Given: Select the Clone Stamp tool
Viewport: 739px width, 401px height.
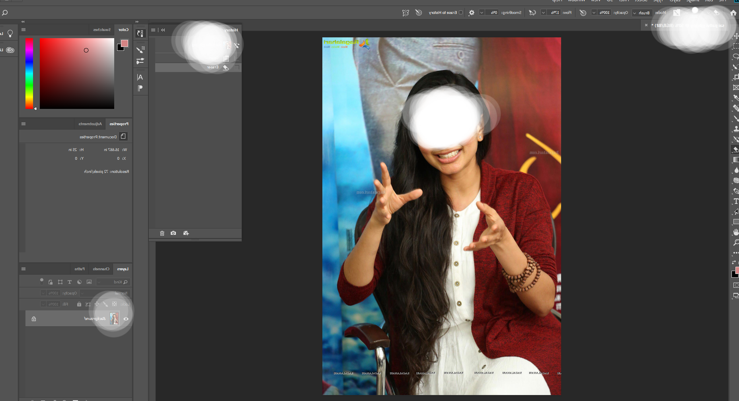Looking at the screenshot, I should pyautogui.click(x=735, y=129).
